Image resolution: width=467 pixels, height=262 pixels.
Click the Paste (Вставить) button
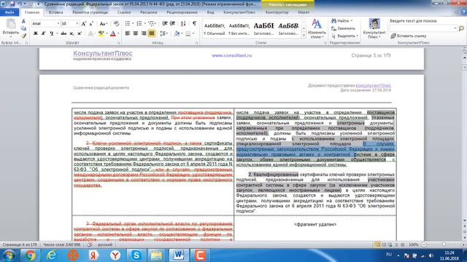[x=10, y=28]
